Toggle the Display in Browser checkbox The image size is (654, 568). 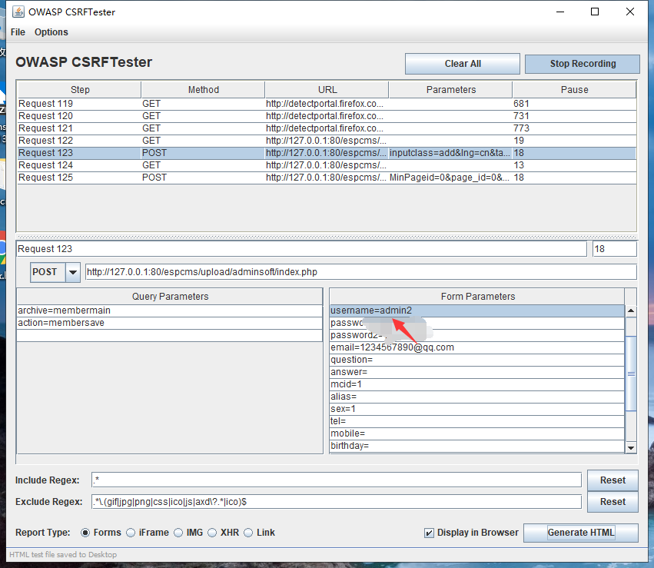point(429,533)
